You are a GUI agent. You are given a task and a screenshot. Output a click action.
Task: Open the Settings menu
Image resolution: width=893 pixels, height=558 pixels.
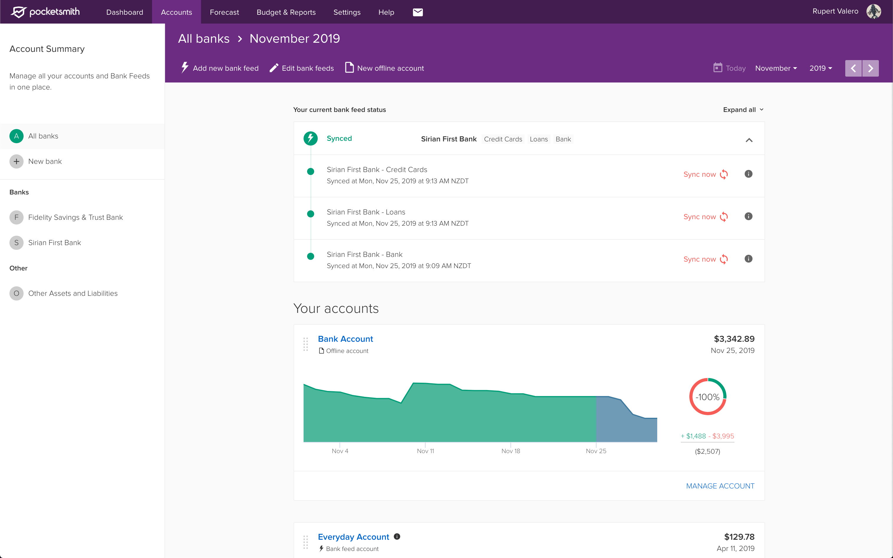click(x=347, y=12)
